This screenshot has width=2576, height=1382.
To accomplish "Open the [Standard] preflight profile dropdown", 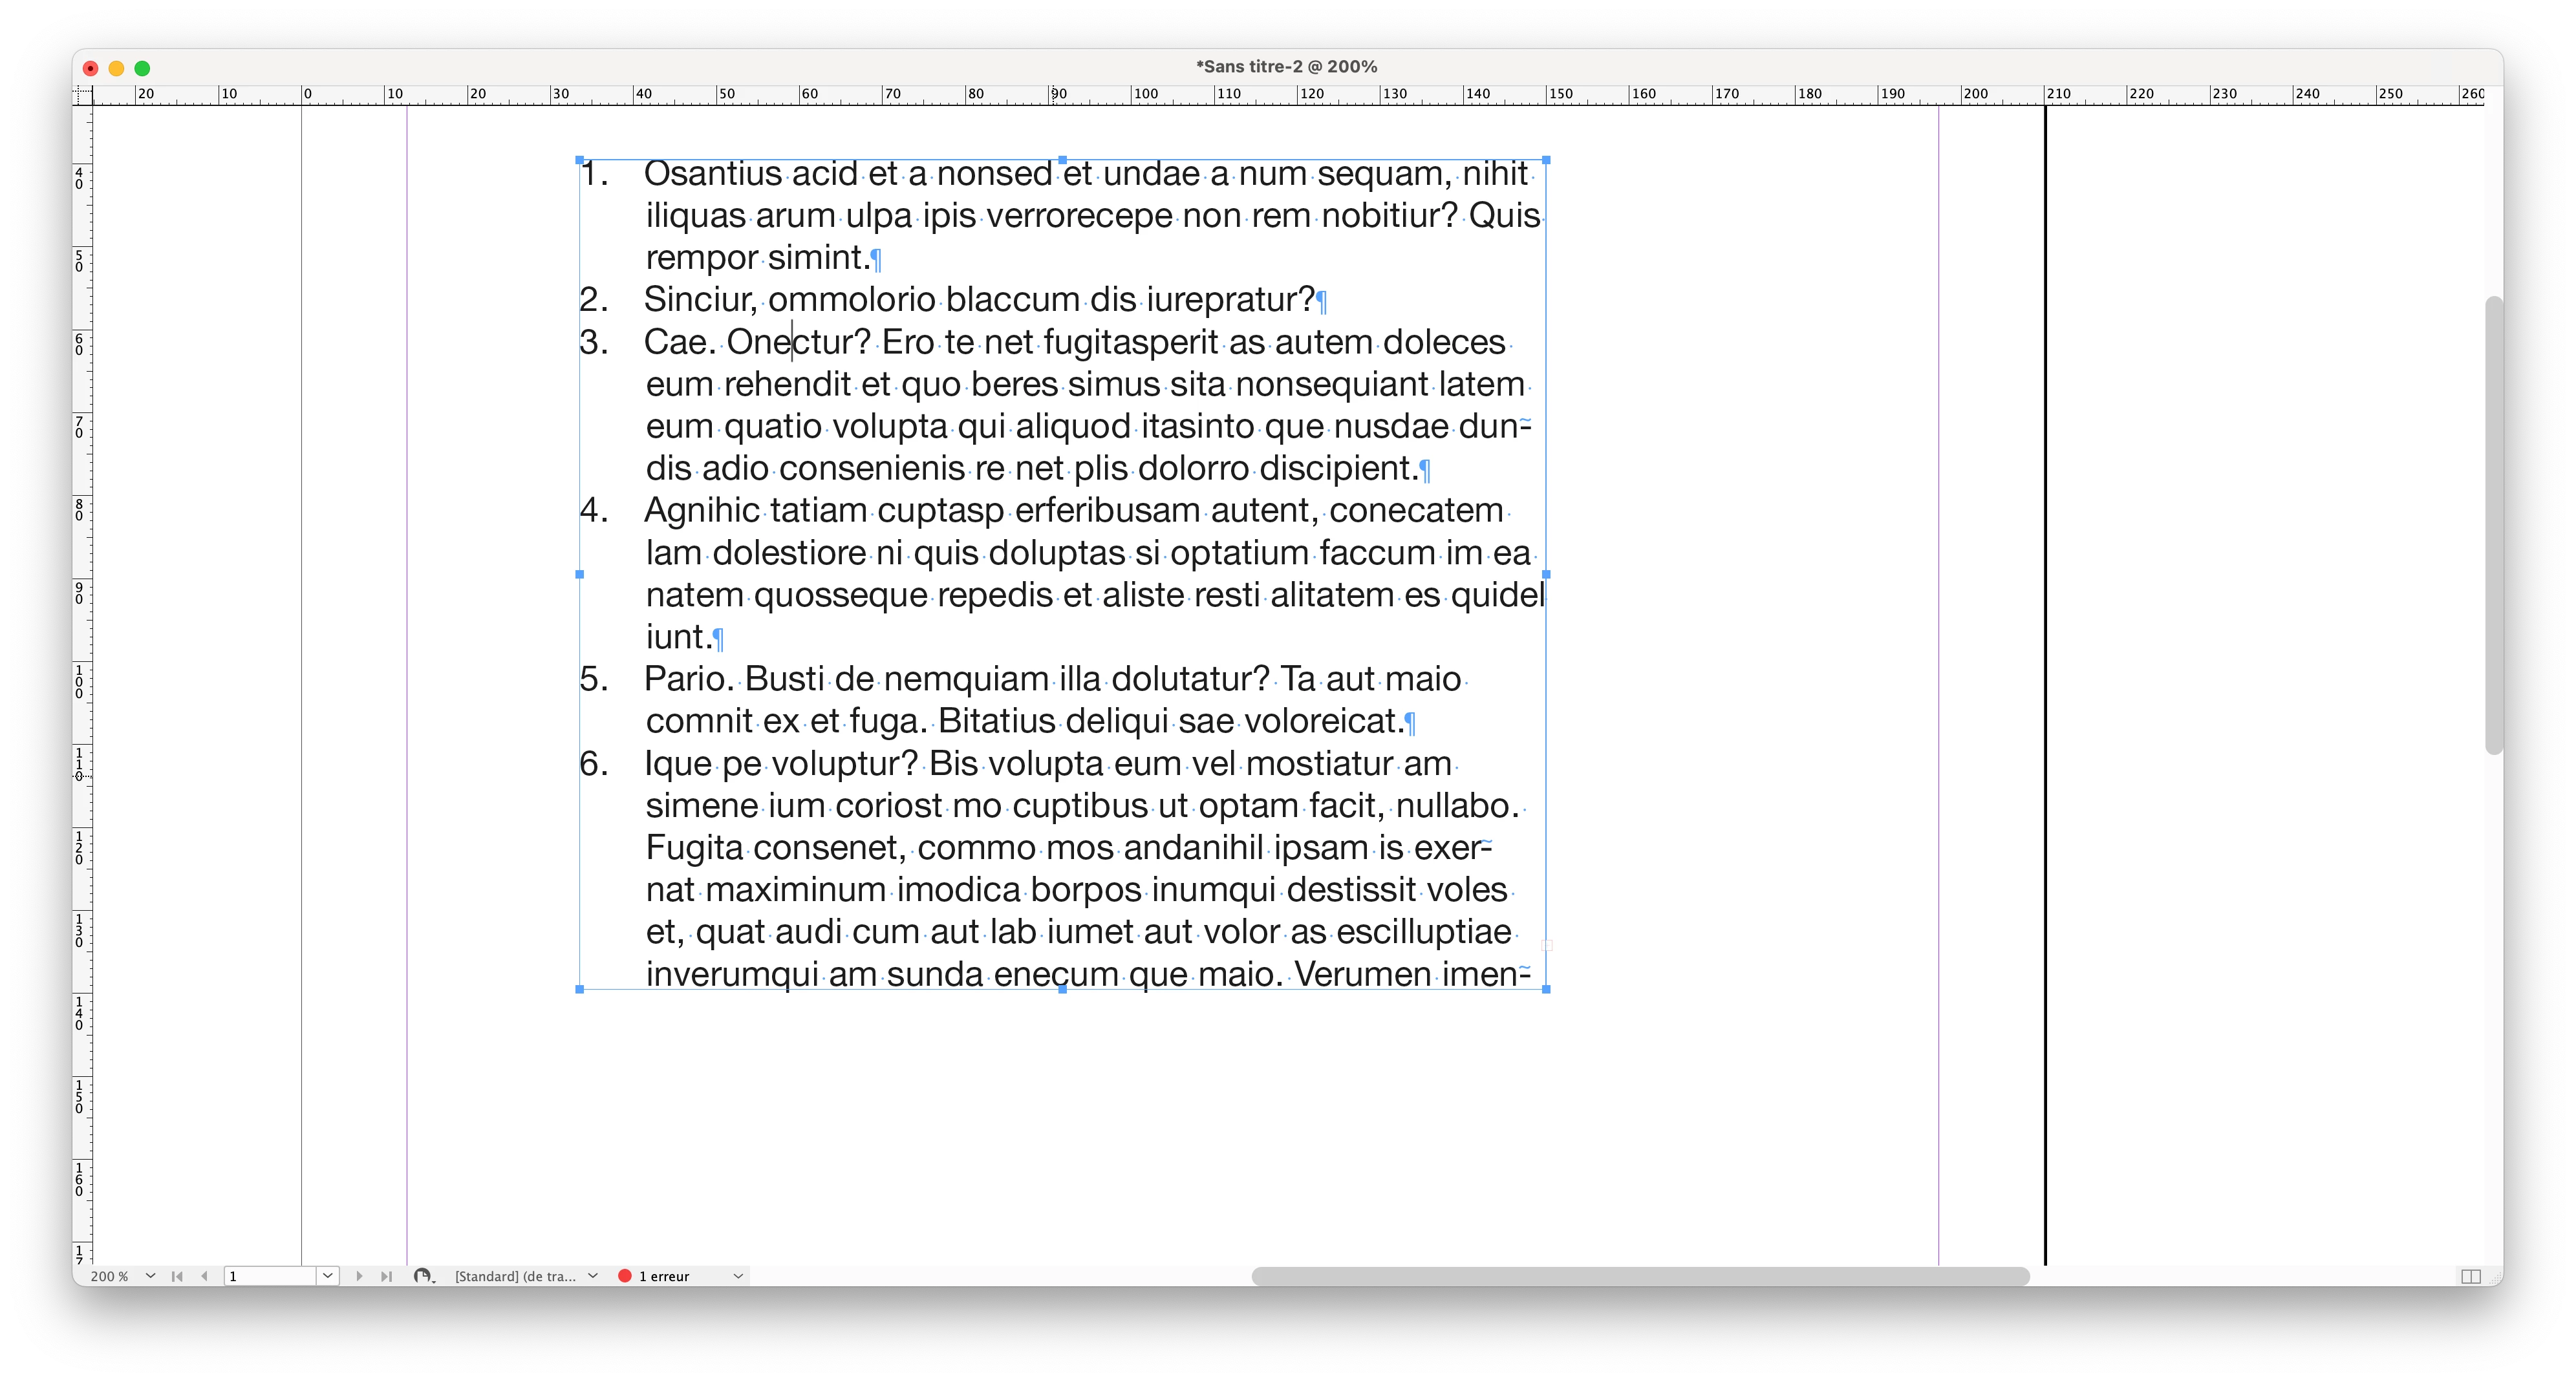I will pyautogui.click(x=593, y=1276).
